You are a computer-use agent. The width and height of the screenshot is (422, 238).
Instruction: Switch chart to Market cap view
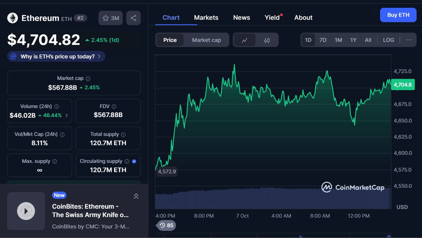point(206,40)
